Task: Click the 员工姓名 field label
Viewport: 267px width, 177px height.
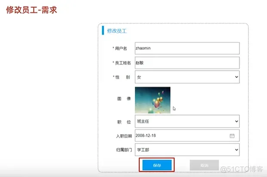Action: pos(121,63)
